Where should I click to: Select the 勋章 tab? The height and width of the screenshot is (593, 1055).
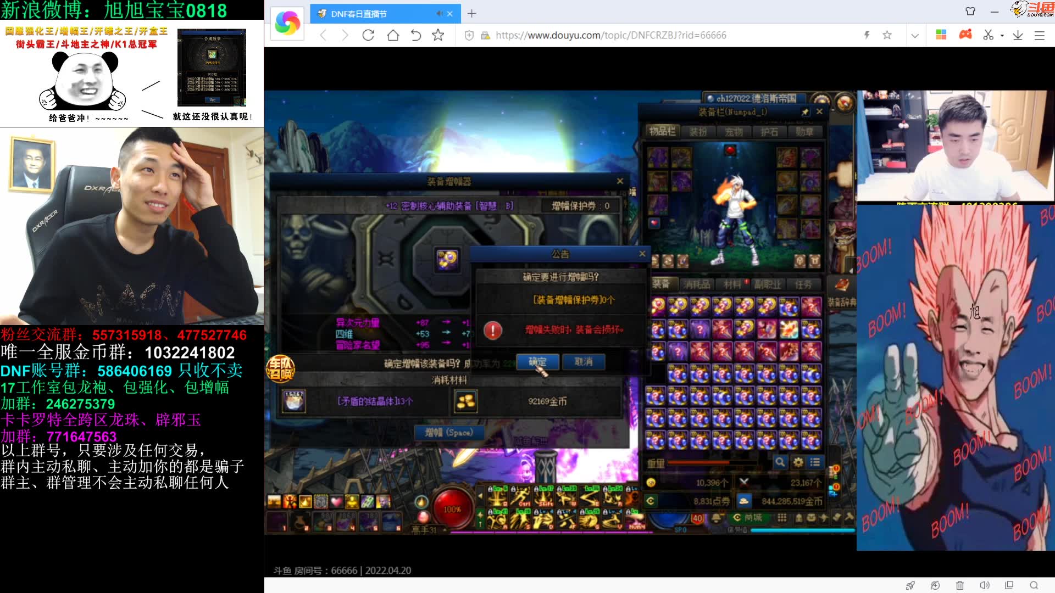804,132
